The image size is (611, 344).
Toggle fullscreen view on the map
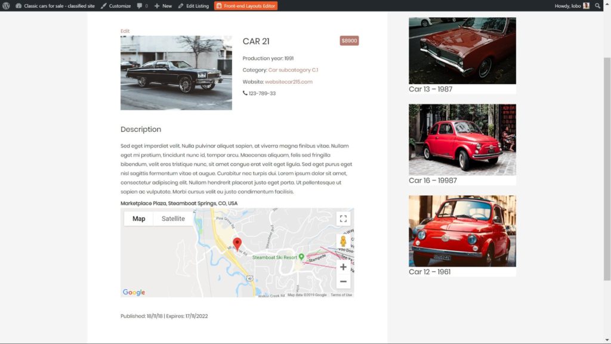point(343,219)
